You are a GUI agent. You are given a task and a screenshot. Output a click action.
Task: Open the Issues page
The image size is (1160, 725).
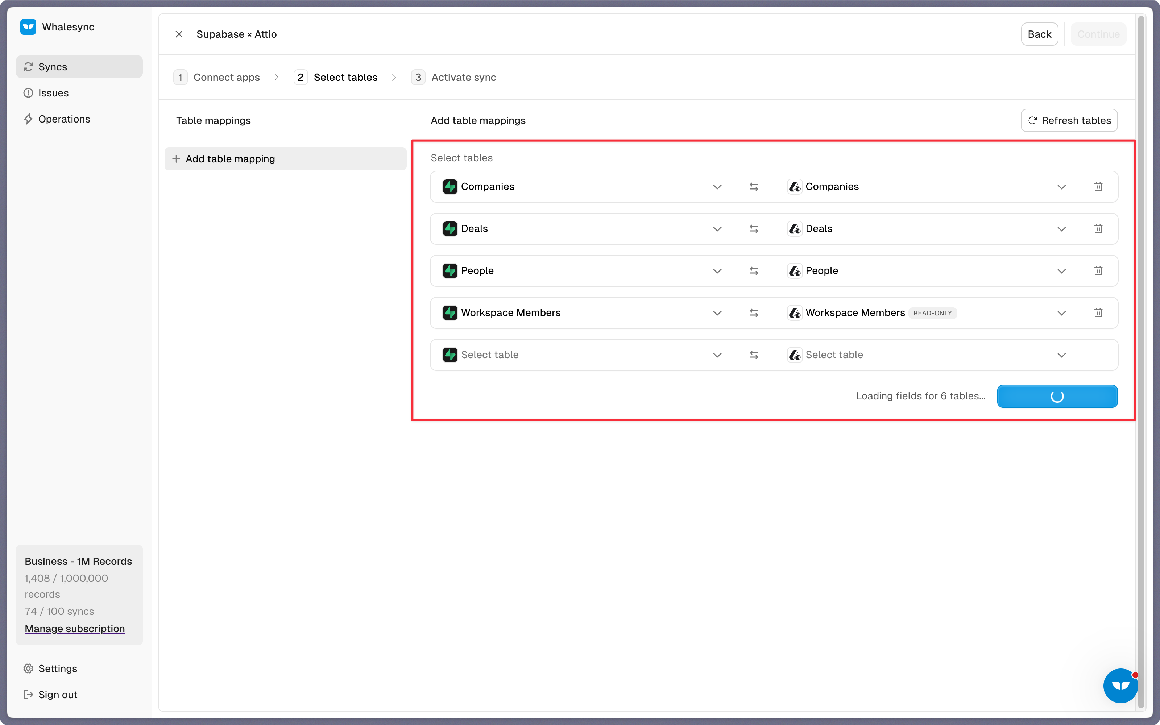point(79,93)
